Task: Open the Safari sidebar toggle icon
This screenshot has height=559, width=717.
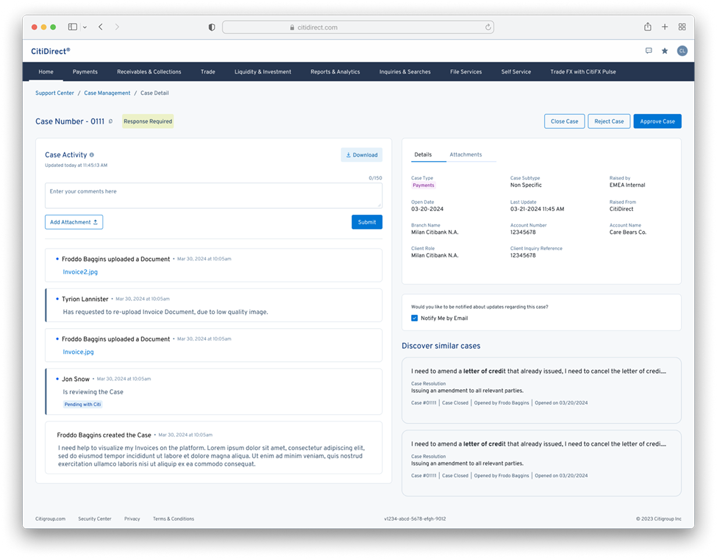Action: pos(73,27)
